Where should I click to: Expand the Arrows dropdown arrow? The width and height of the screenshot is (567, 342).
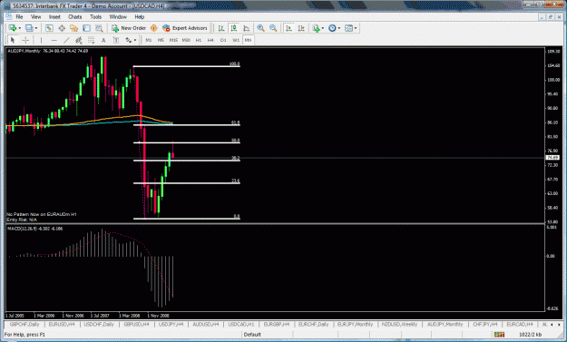click(x=135, y=40)
